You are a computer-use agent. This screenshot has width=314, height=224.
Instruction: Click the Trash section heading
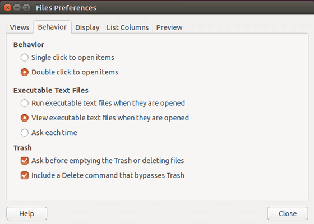(22, 148)
